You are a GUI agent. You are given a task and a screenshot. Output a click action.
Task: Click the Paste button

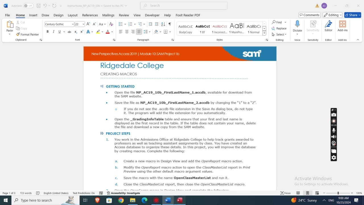tap(10, 28)
